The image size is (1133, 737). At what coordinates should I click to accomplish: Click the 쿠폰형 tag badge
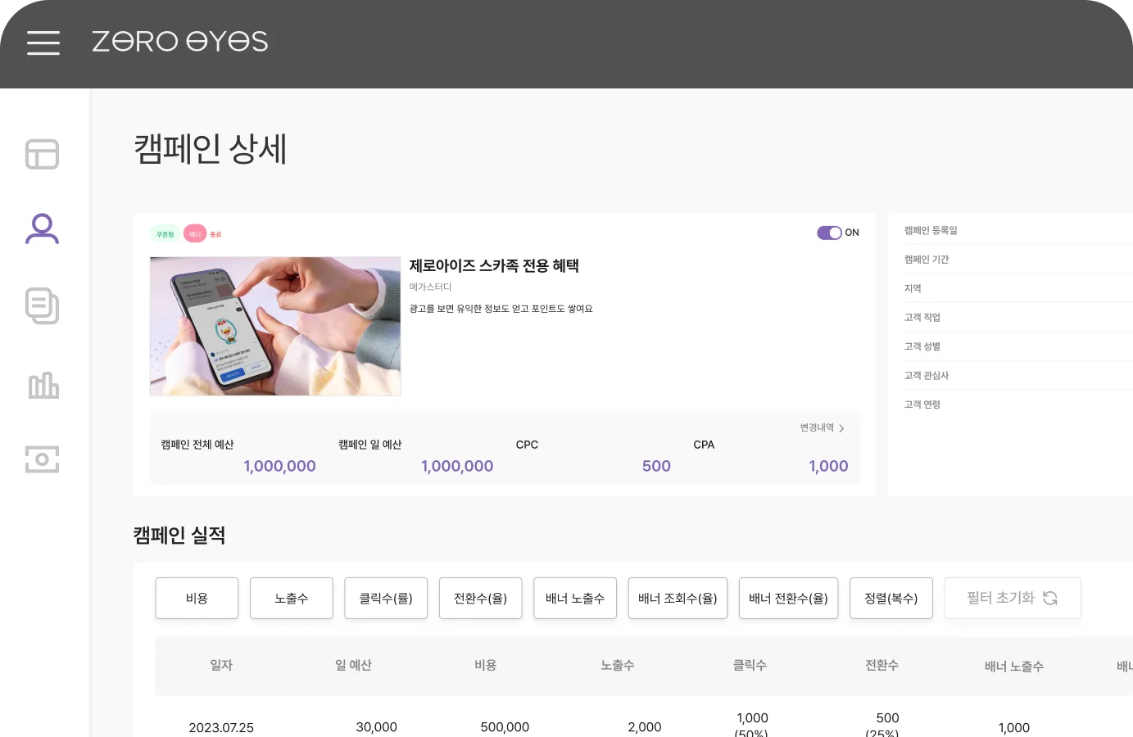pos(165,234)
